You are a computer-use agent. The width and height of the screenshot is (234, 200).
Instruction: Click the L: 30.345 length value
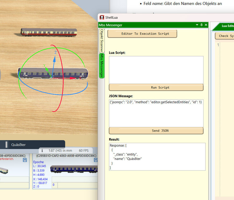[40, 166]
